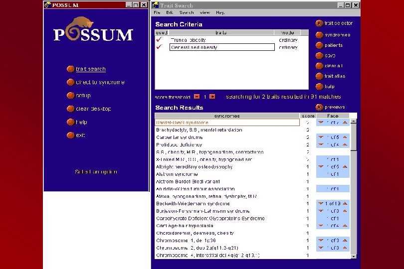
Task: Click the help icon in Trait Search sidebar
Action: point(319,87)
